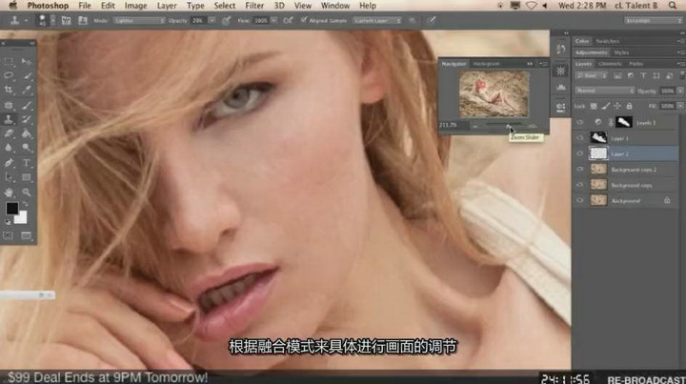Viewport: 686px width, 384px height.
Task: Open the layer filter Kind dropdown
Action: 591,75
